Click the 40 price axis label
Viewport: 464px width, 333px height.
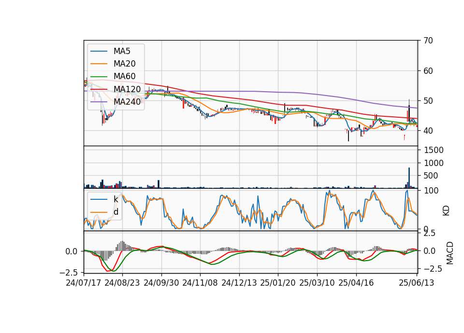click(428, 131)
